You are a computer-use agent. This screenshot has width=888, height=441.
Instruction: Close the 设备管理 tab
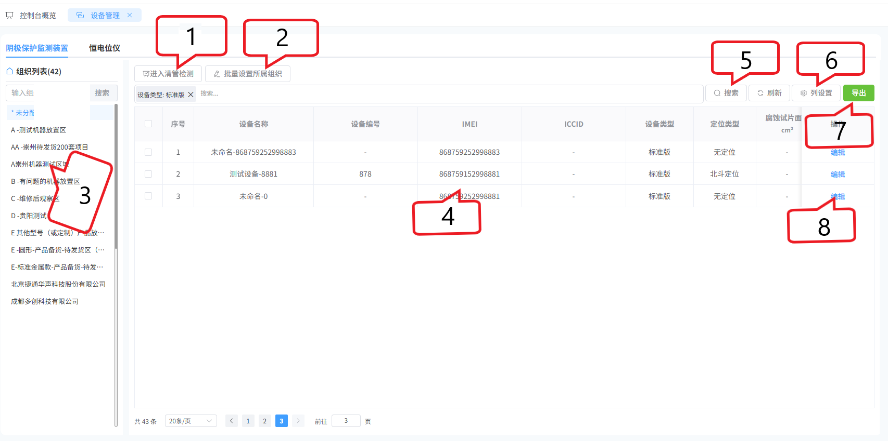coord(130,15)
